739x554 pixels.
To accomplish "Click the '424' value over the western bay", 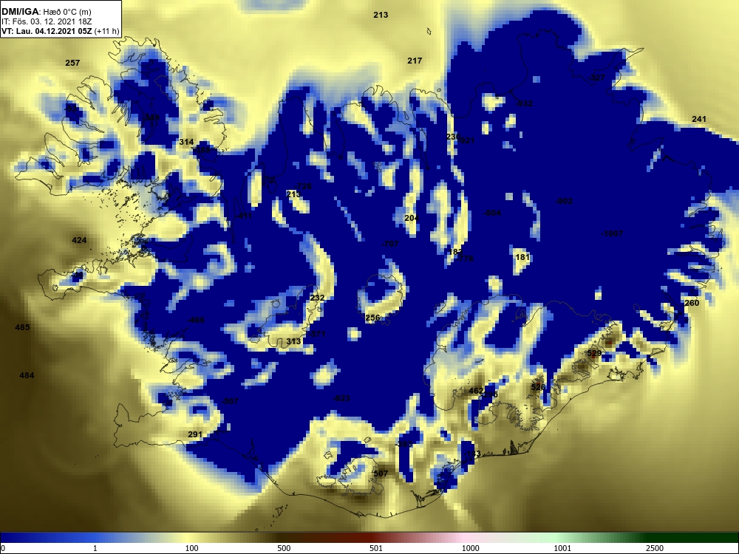I will point(79,240).
